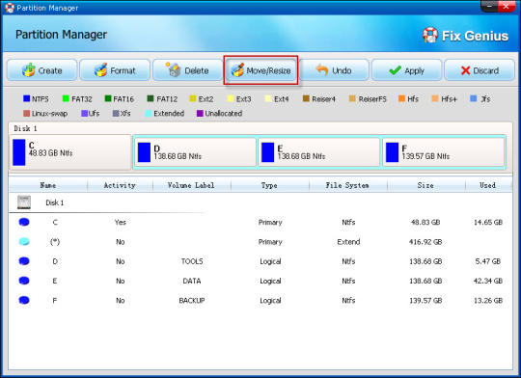The height and width of the screenshot is (378, 521).
Task: Click the title bar app icon
Action: point(10,8)
